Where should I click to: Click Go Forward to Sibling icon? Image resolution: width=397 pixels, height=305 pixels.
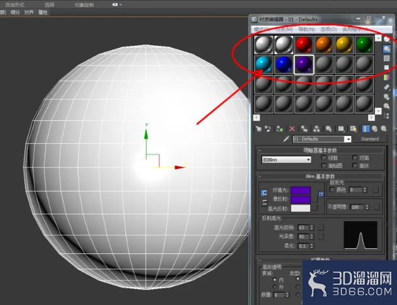384,129
